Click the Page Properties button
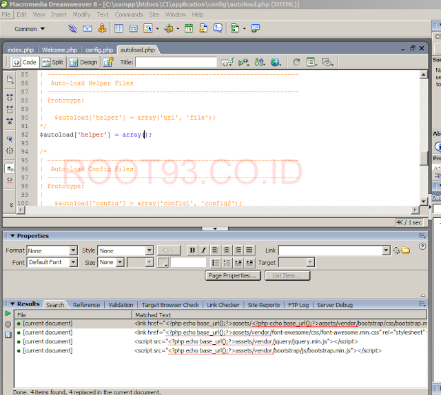The height and width of the screenshot is (395, 441). (x=233, y=275)
